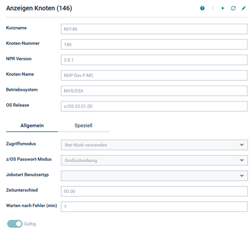Click the Knoten-Name label
This screenshot has width=252, height=237.
20,74
